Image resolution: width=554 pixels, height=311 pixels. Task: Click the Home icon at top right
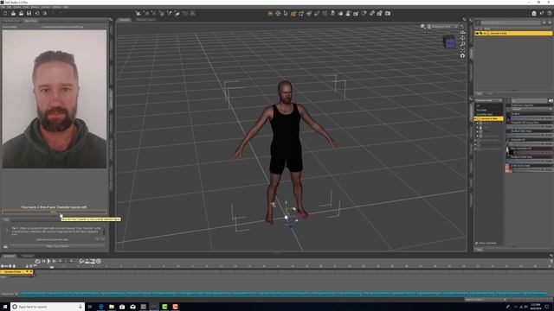pyautogui.click(x=534, y=14)
